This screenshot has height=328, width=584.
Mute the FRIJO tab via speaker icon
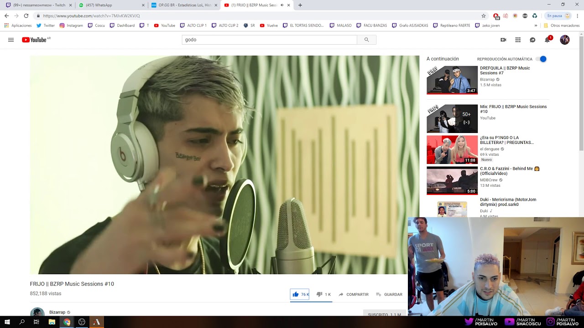[282, 5]
